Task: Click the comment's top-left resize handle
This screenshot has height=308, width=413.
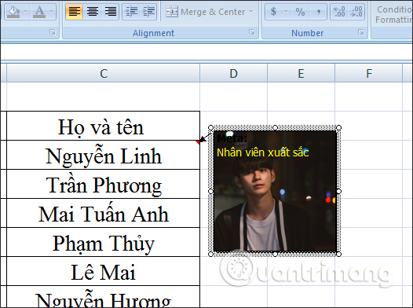Action: point(210,128)
